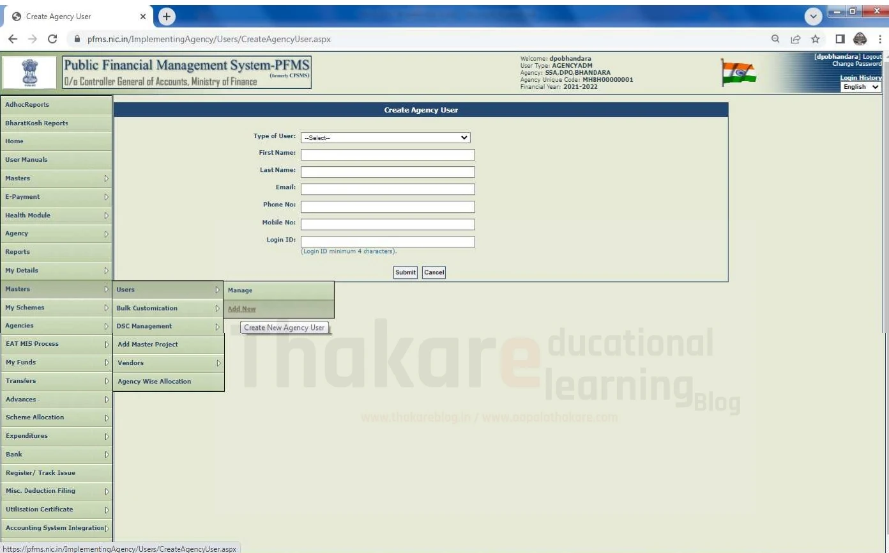Select Add New under Users submenu

click(278, 309)
